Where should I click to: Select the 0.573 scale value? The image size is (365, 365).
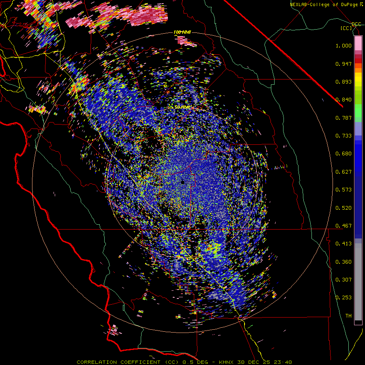344,190
